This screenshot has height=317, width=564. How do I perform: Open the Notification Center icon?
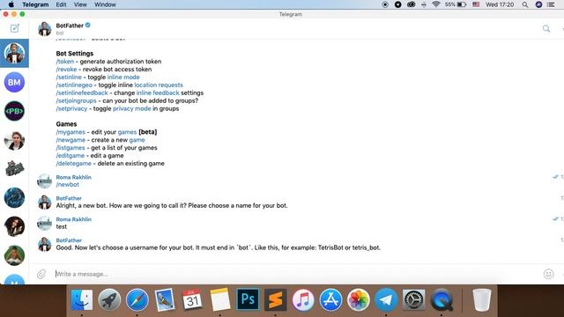[x=551, y=4]
